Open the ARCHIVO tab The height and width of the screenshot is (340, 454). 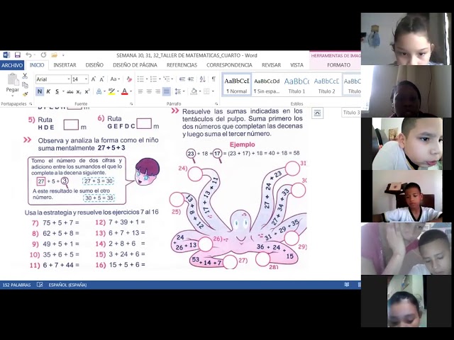point(12,65)
